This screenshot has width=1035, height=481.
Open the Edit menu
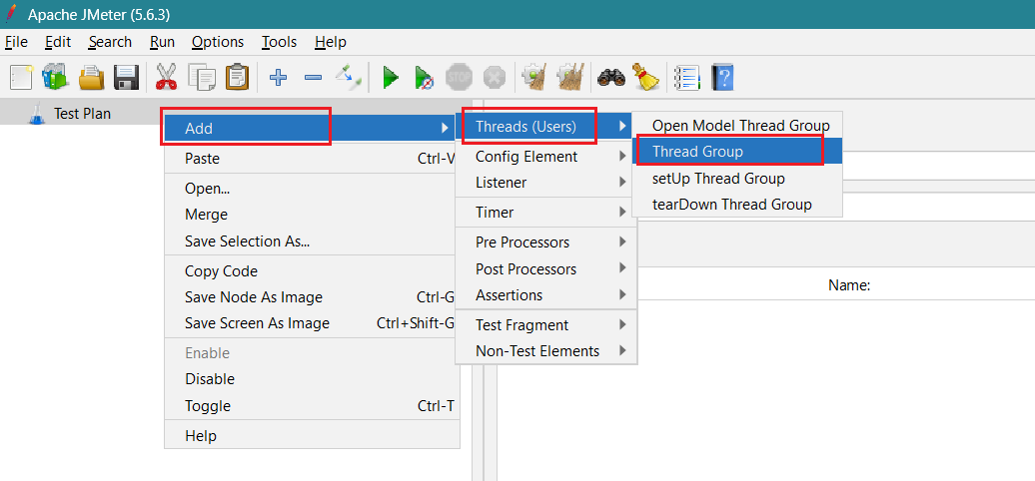tap(57, 42)
